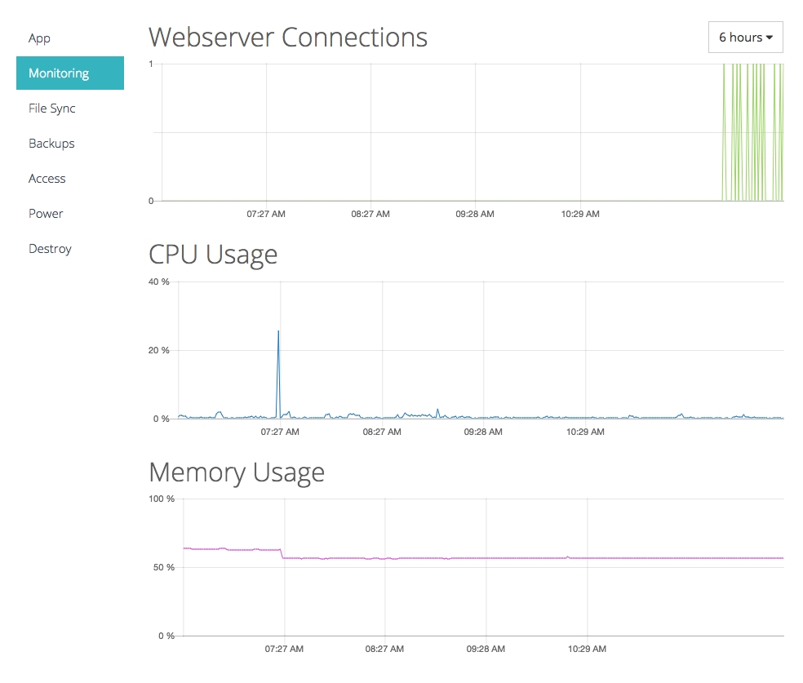Expand the 6 hours time range dropdown
Image resolution: width=803 pixels, height=683 pixels.
tap(745, 38)
